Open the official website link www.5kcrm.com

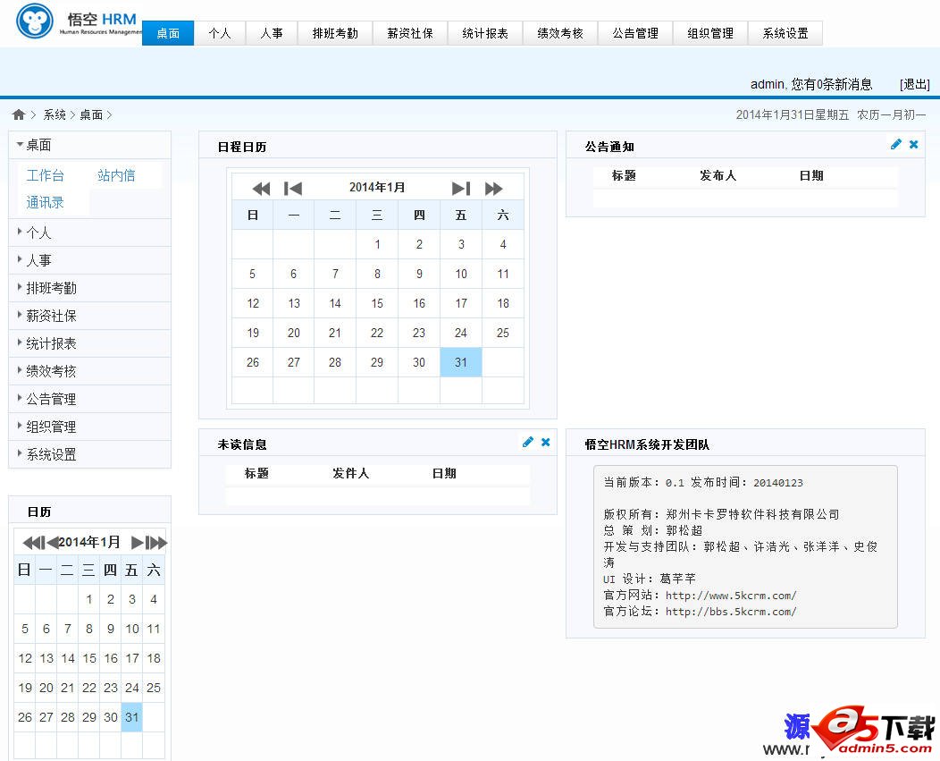coord(730,596)
